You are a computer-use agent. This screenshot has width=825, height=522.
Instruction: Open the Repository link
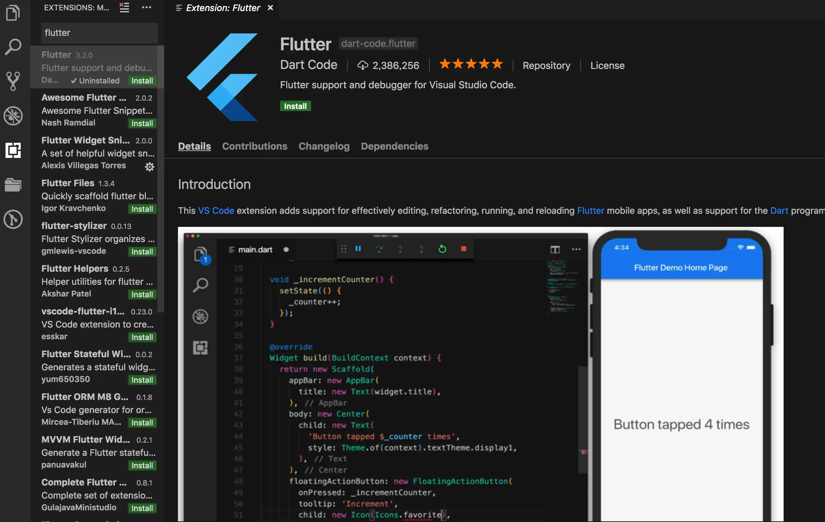coord(546,66)
